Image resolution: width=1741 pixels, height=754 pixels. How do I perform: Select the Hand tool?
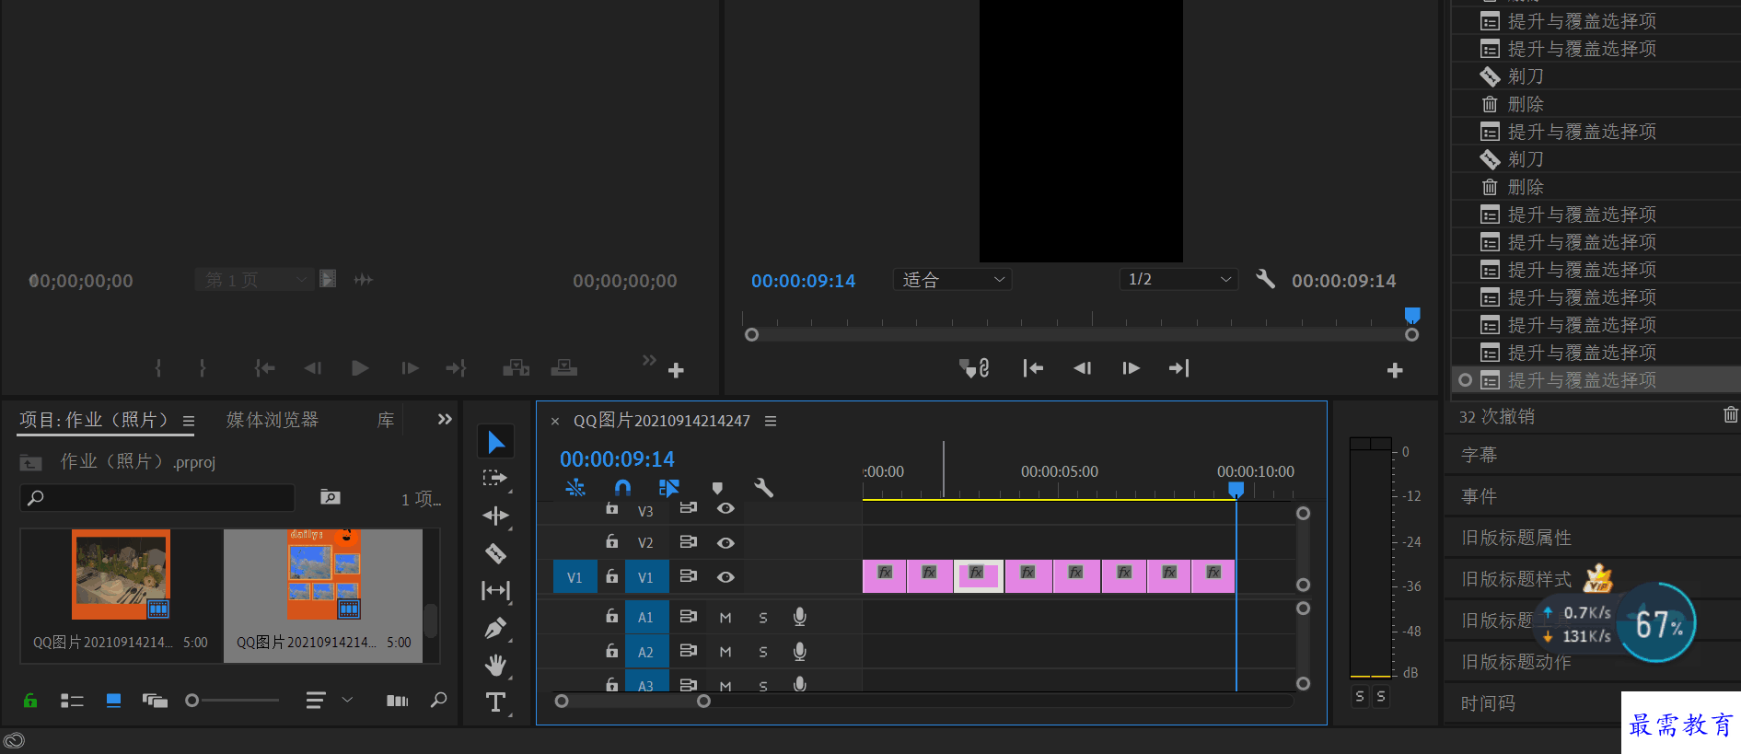click(x=495, y=665)
